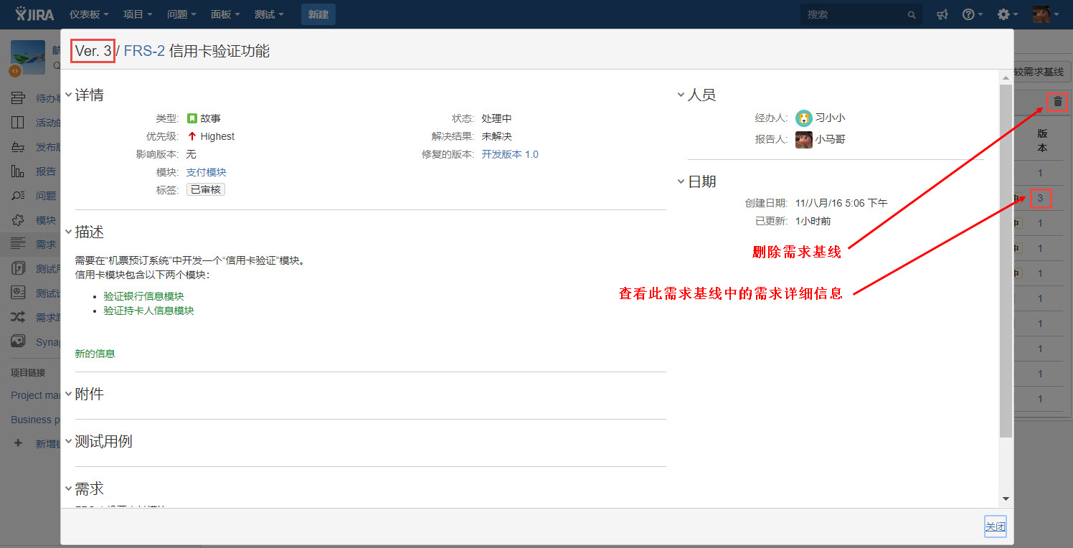Open the 测试计划 sidebar icon
The height and width of the screenshot is (548, 1073).
18,293
